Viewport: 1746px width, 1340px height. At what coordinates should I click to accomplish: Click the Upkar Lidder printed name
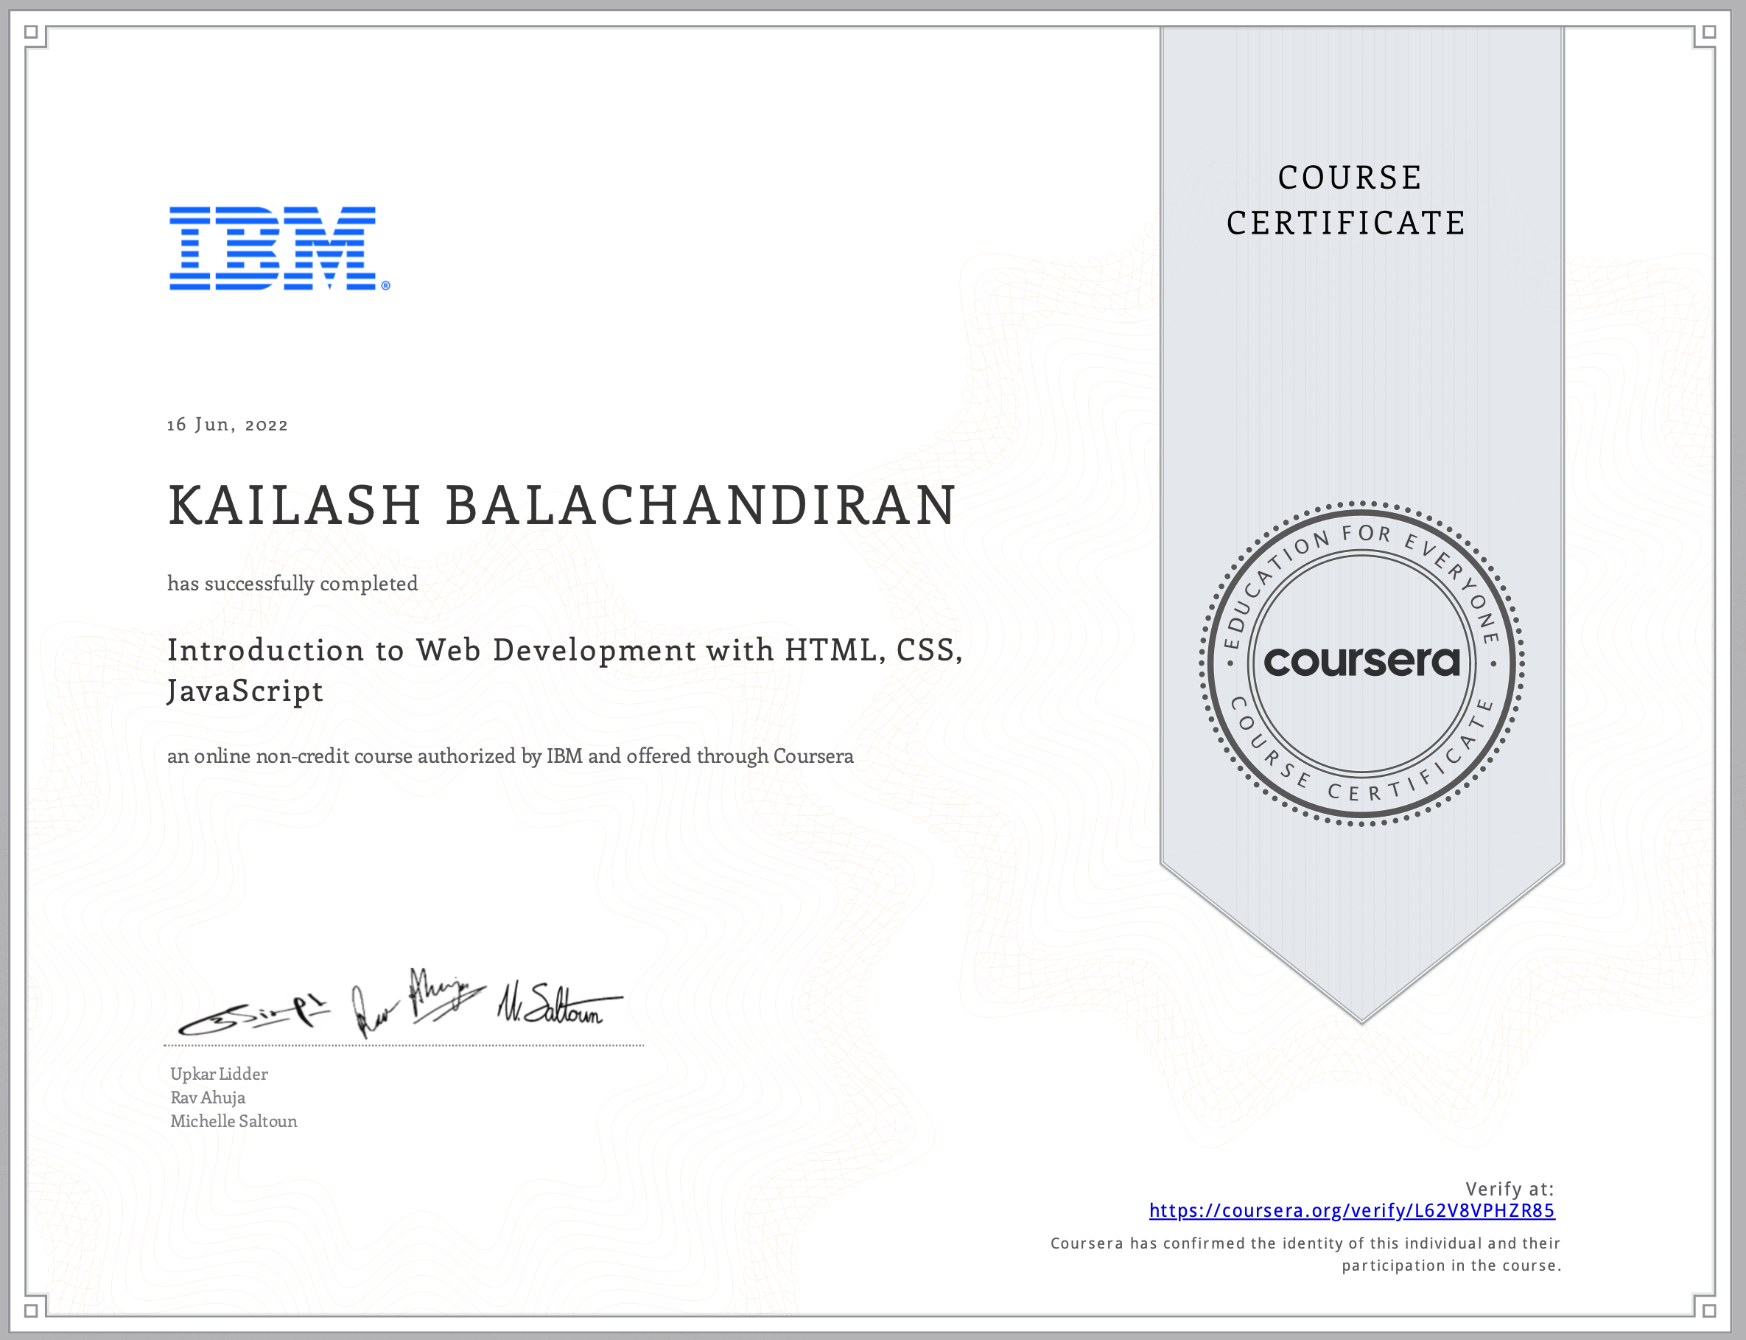220,1074
